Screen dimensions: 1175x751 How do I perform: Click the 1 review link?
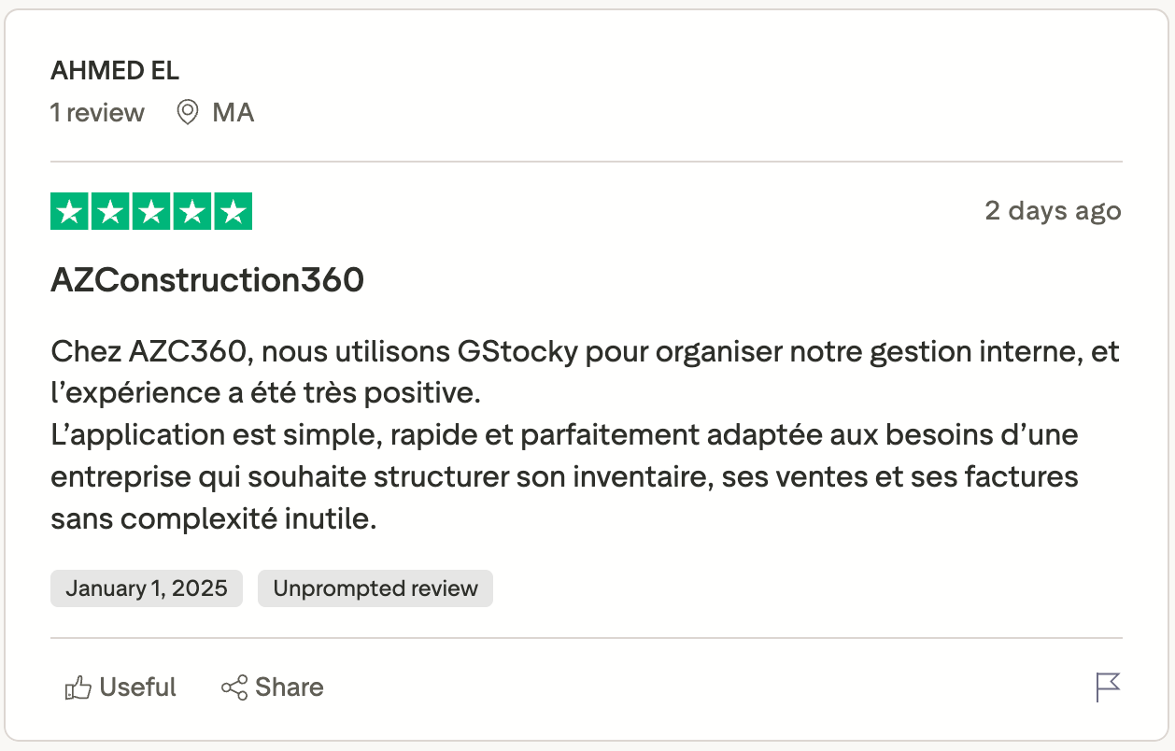97,112
